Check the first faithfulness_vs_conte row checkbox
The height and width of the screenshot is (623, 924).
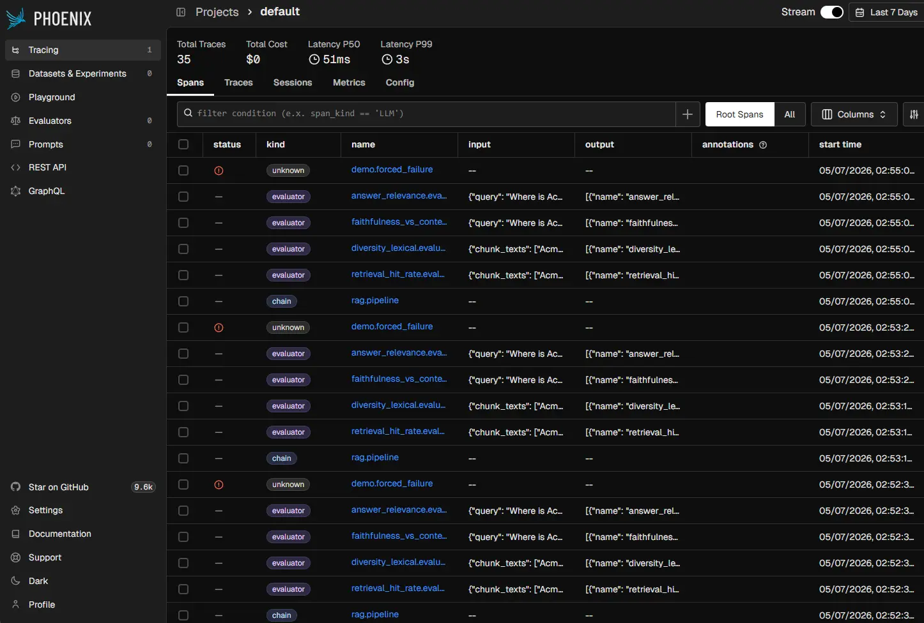pyautogui.click(x=183, y=223)
